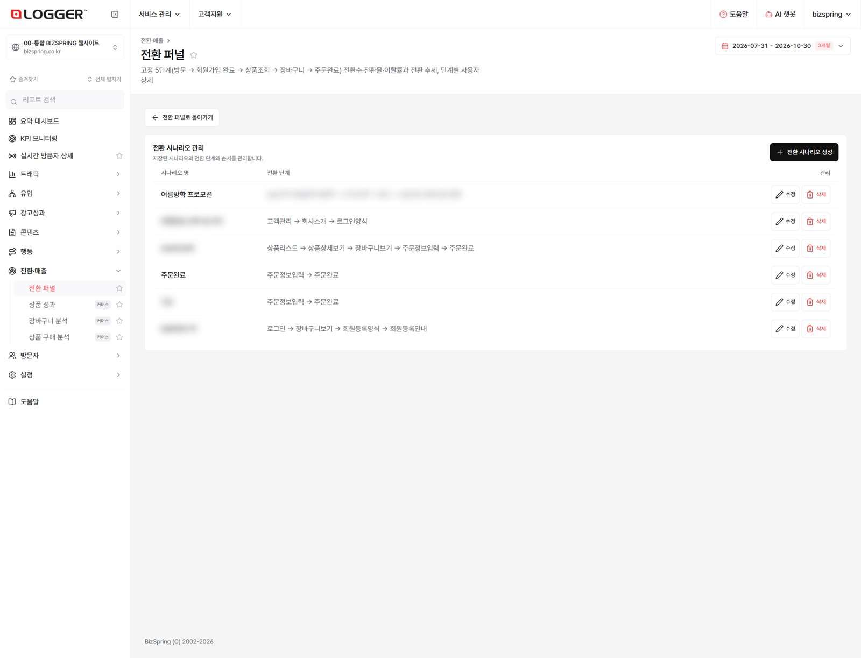The image size is (861, 658).
Task: Delete the 여름방학 프로모션 scenario
Action: click(816, 195)
